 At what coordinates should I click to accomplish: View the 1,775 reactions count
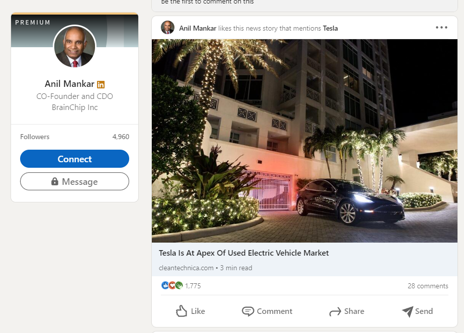coord(193,286)
